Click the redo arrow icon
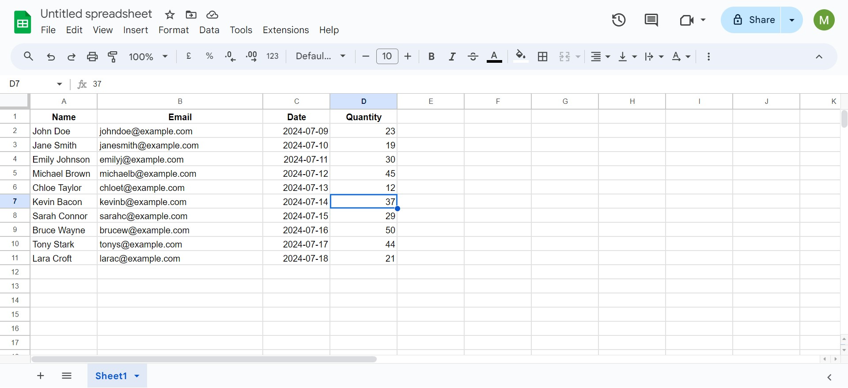The image size is (848, 388). pos(71,57)
